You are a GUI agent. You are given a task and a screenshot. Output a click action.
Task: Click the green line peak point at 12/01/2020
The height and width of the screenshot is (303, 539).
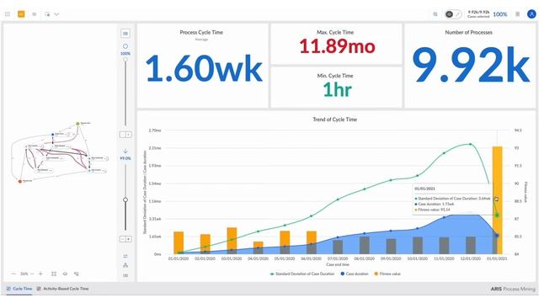pos(471,144)
